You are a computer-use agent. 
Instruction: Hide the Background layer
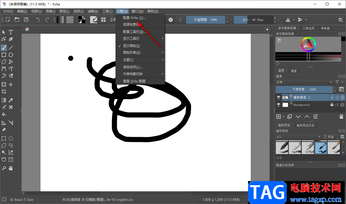point(279,105)
